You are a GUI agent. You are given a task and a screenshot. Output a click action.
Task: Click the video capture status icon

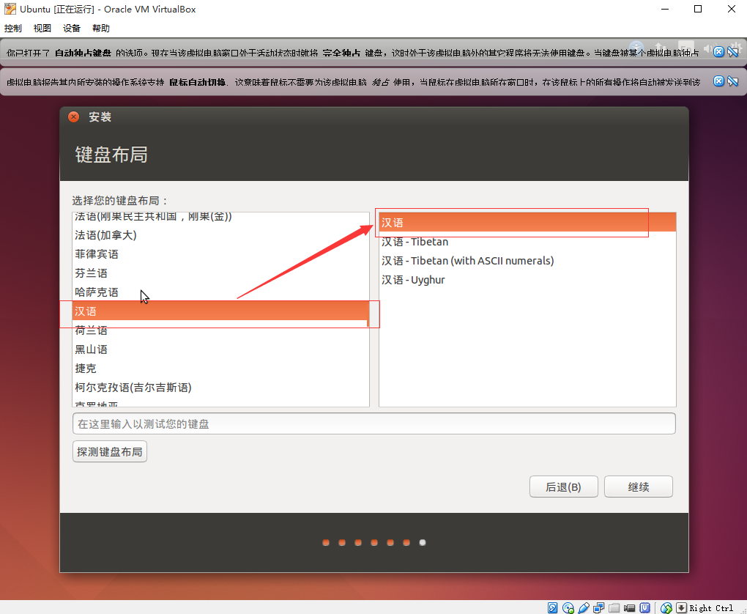coord(629,608)
